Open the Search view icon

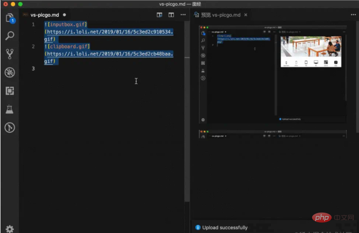(x=9, y=35)
